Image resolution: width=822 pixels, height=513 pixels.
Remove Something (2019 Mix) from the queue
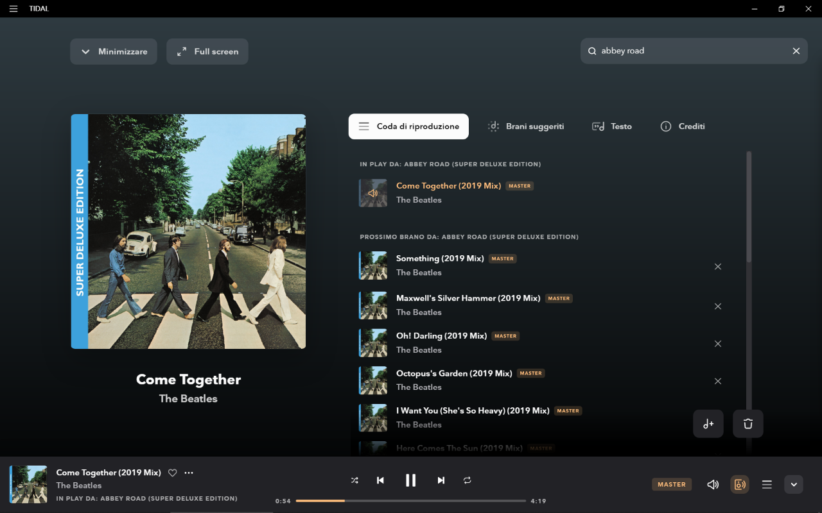pyautogui.click(x=718, y=266)
